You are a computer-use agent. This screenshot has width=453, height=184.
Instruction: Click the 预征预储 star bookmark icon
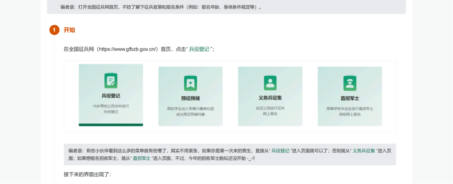(x=190, y=83)
